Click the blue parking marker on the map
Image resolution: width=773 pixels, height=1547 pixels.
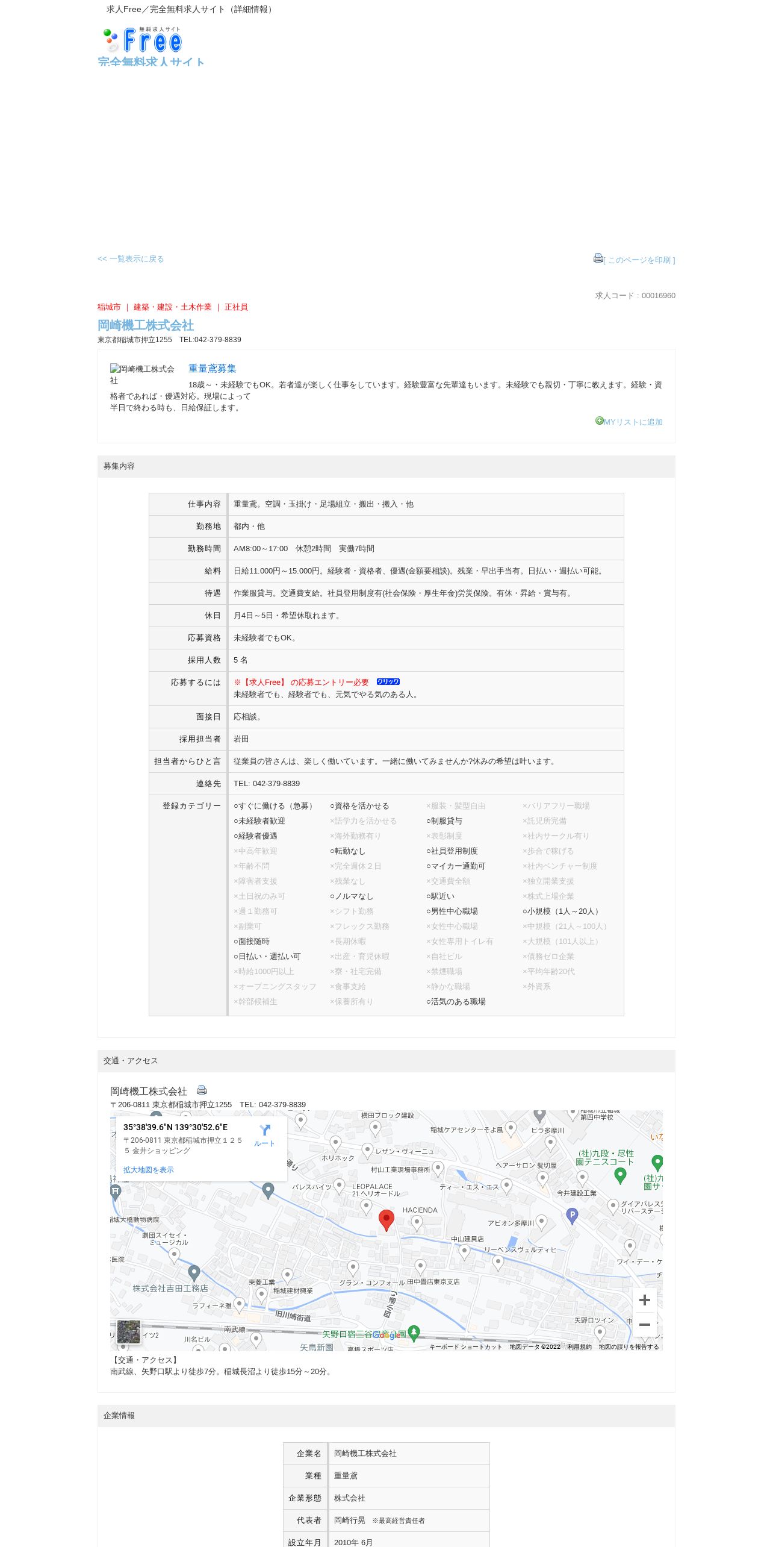tap(573, 1216)
